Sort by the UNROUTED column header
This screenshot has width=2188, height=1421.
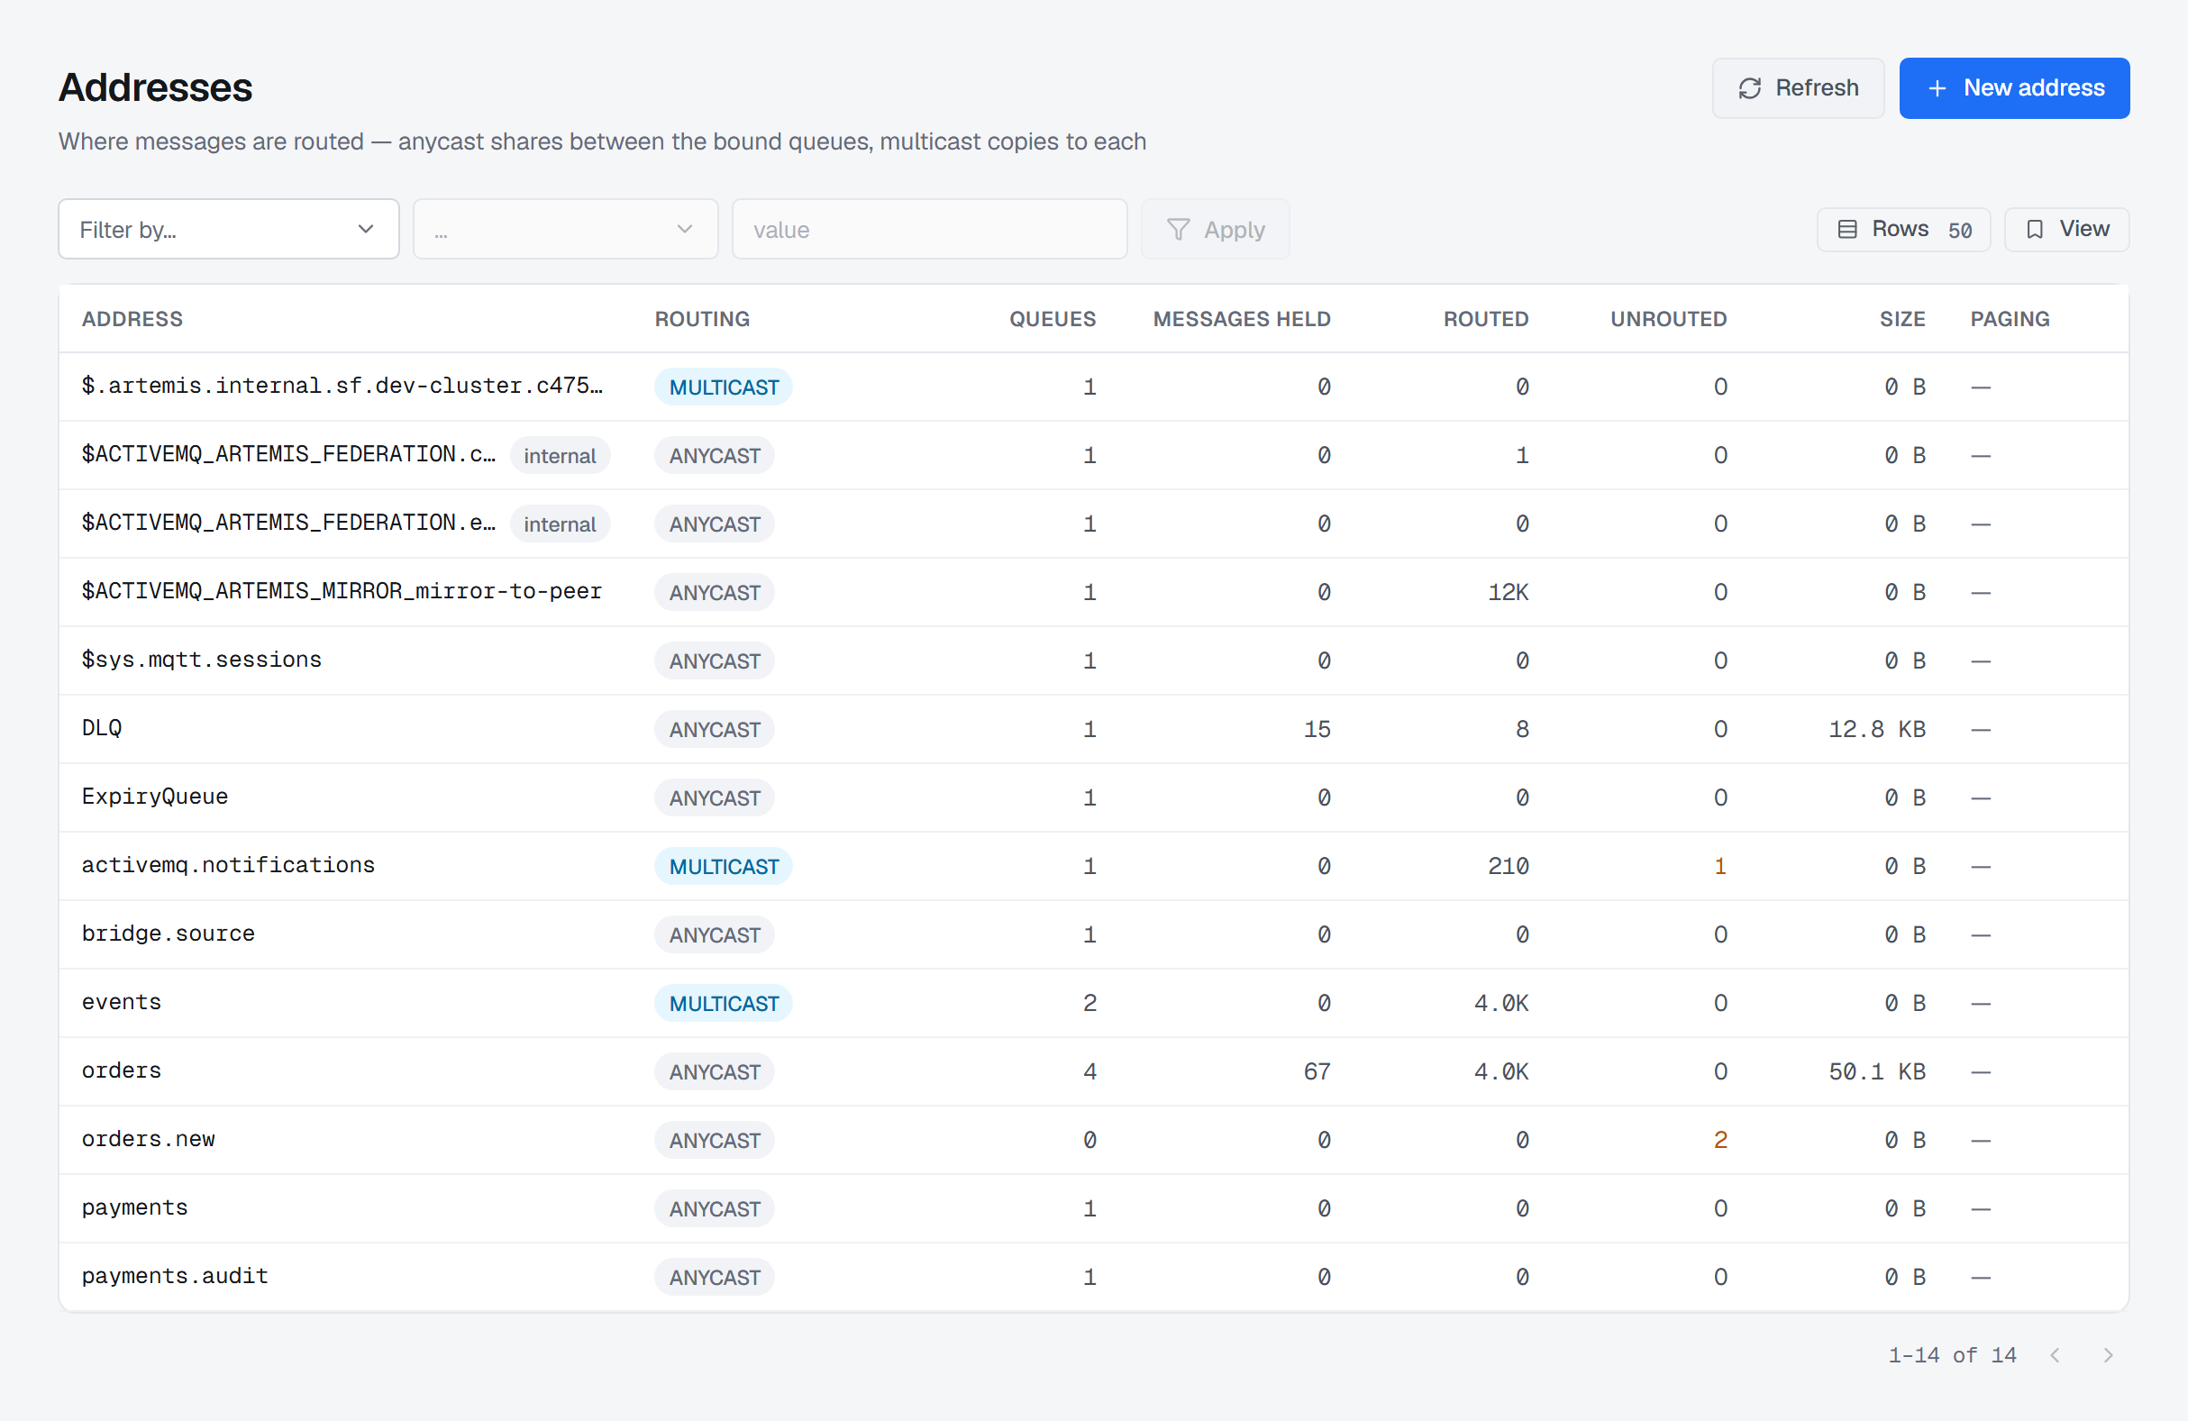(x=1668, y=319)
